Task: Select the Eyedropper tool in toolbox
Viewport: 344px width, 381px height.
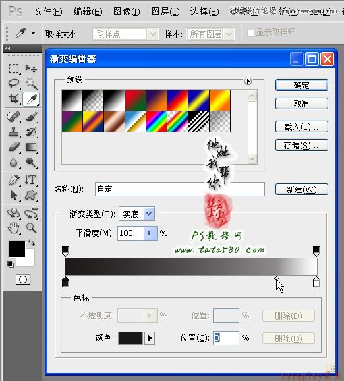Action: [32, 99]
